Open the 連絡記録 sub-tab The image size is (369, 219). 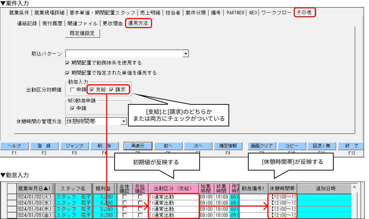[x=27, y=23]
